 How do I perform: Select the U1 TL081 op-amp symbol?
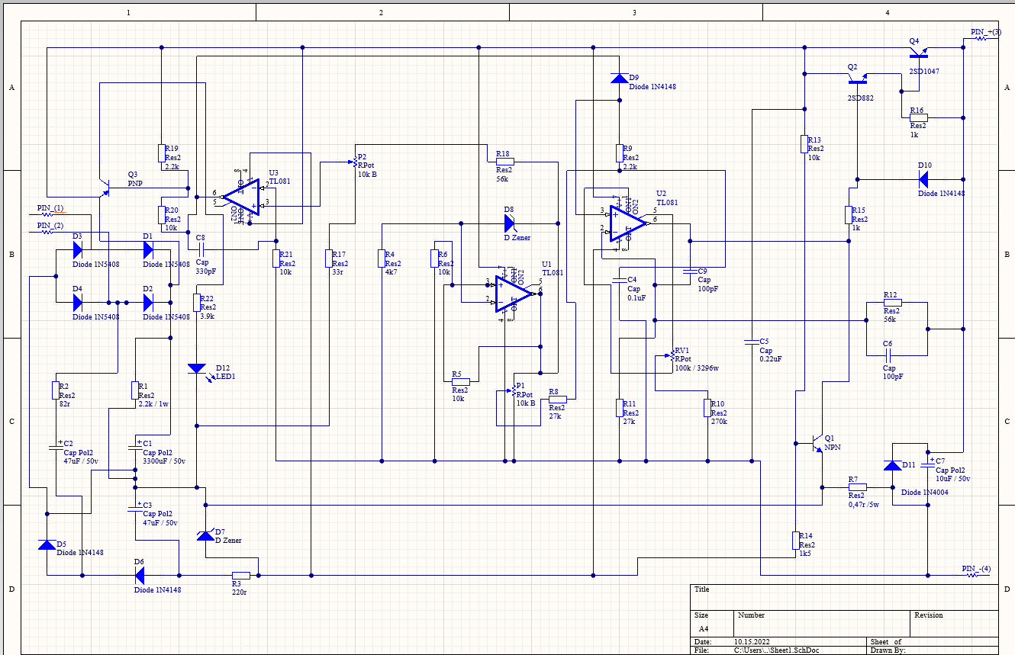514,294
